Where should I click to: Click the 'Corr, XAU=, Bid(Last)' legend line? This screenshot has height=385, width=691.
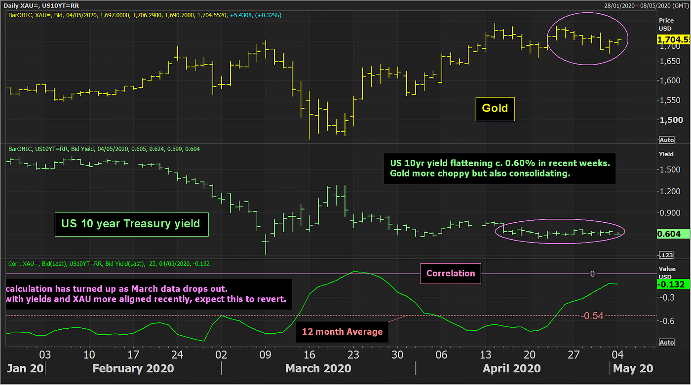point(109,264)
